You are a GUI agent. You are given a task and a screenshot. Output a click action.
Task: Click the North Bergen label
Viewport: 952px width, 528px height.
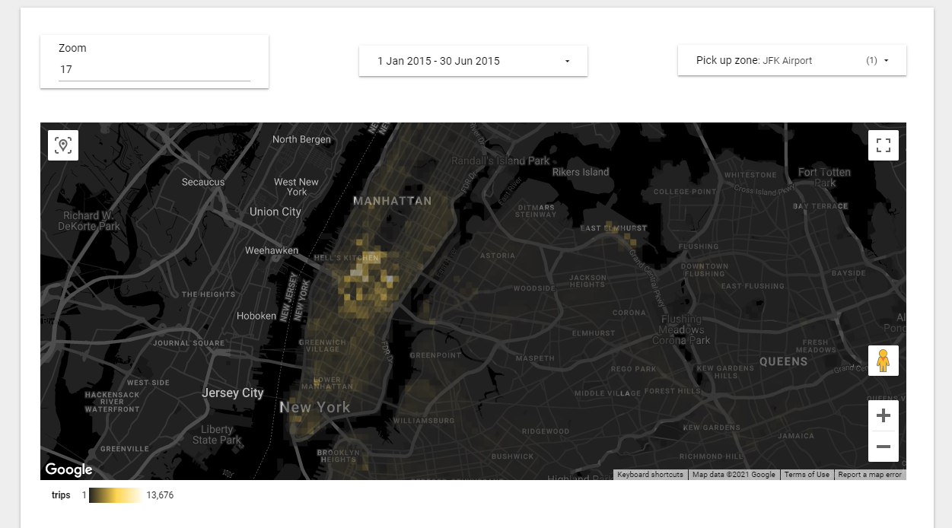coord(302,139)
